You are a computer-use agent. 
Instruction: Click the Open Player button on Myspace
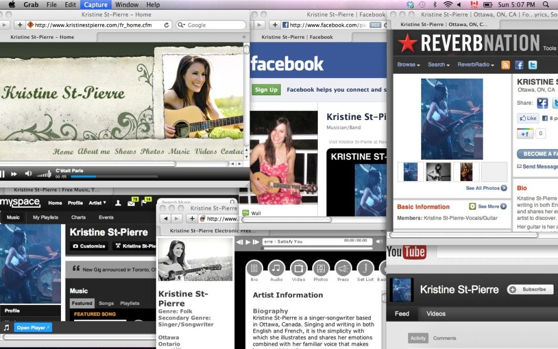(33, 327)
